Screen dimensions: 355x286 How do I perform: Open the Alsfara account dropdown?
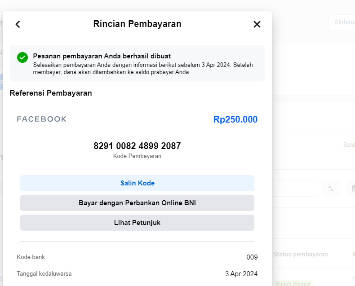pos(342,22)
